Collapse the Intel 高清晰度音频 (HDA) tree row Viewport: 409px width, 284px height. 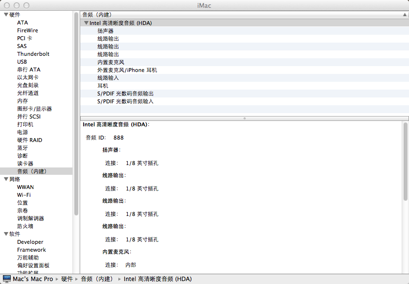pos(86,23)
